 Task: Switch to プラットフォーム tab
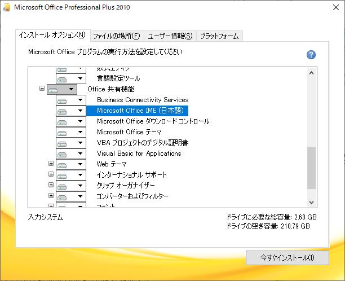(x=219, y=36)
